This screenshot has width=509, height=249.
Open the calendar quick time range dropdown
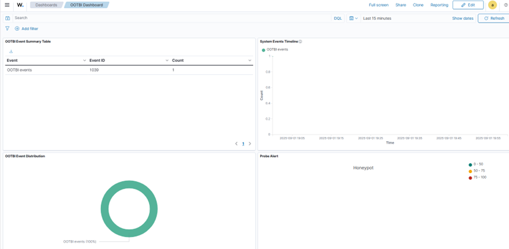coord(353,18)
